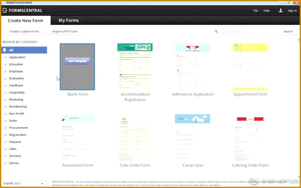The width and height of the screenshot is (301, 188).
Task: Switch to the My Forms tab
Action: [x=68, y=20]
